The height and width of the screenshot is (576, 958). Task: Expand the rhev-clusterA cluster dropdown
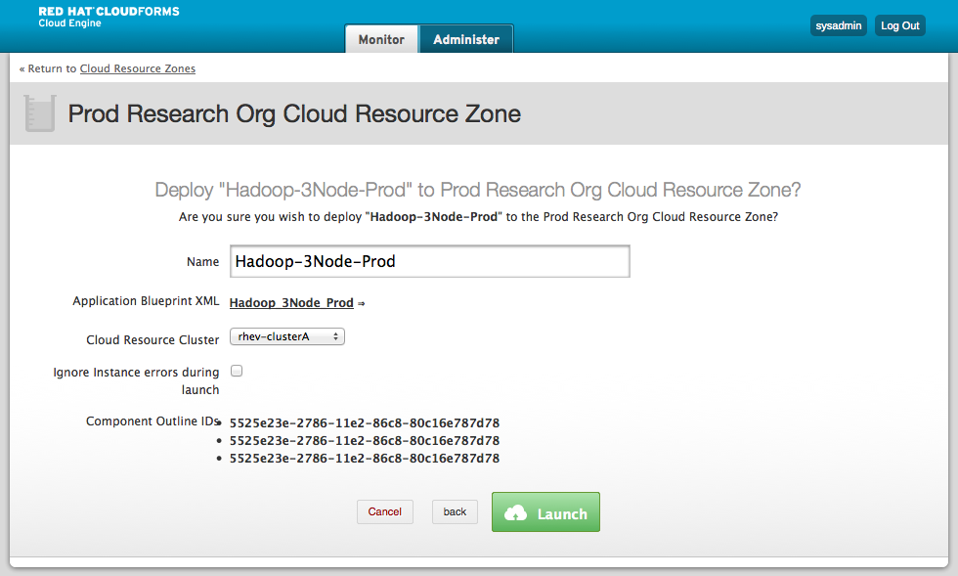[x=287, y=336]
